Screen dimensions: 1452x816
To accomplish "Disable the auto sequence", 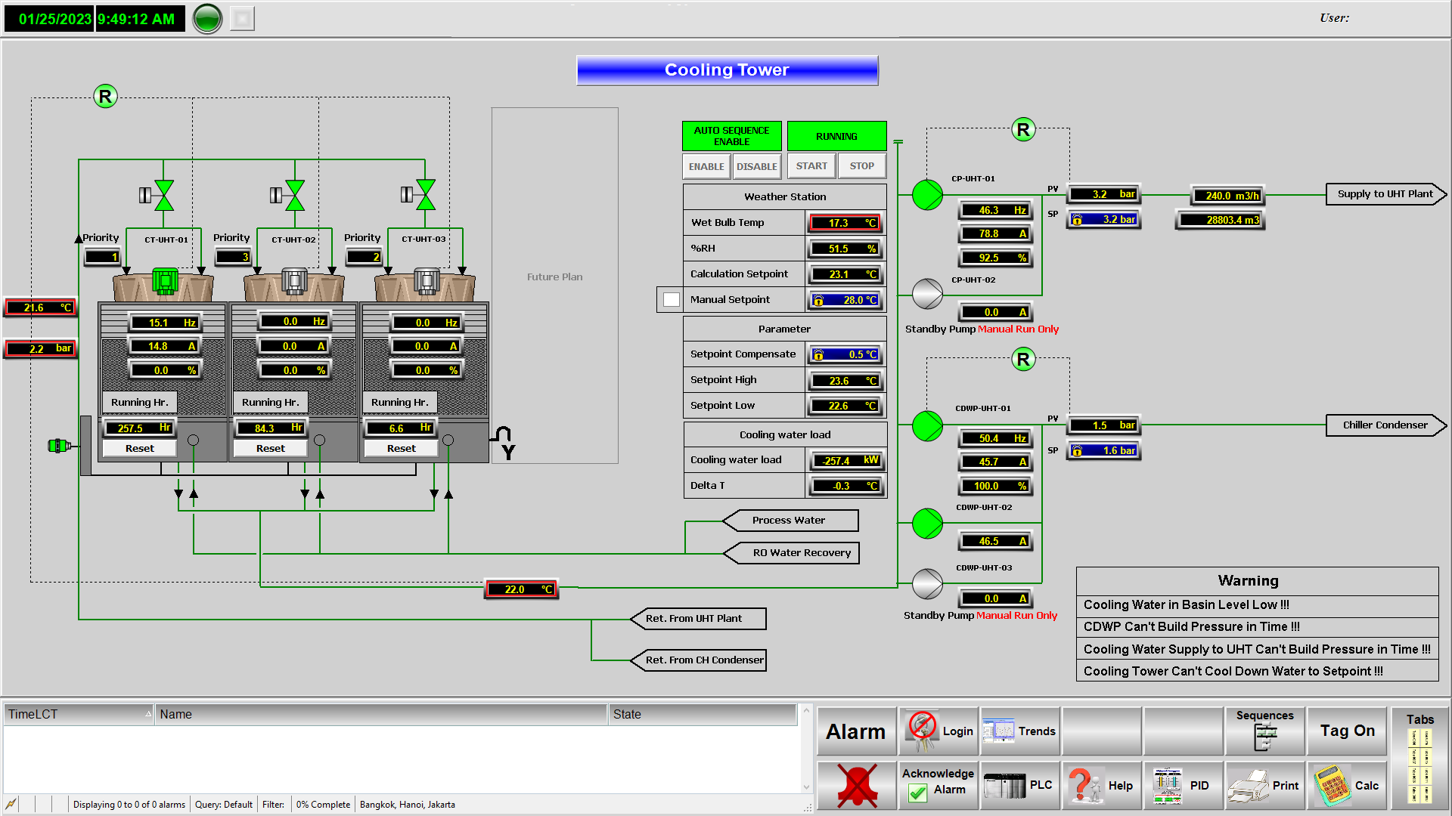I will [x=756, y=166].
